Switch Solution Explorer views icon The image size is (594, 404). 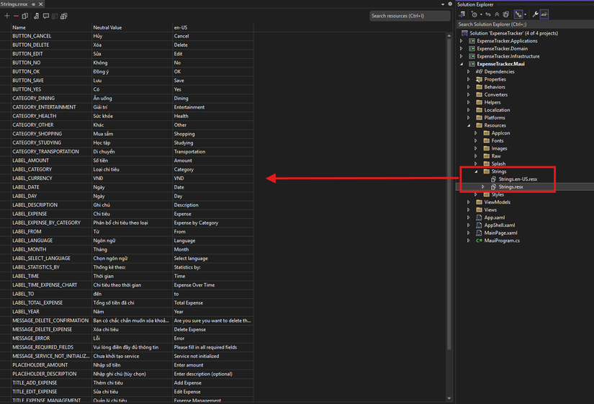tap(462, 14)
